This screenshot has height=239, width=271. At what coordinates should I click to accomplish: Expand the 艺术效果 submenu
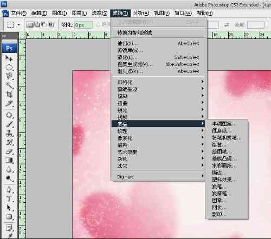[x=158, y=152]
